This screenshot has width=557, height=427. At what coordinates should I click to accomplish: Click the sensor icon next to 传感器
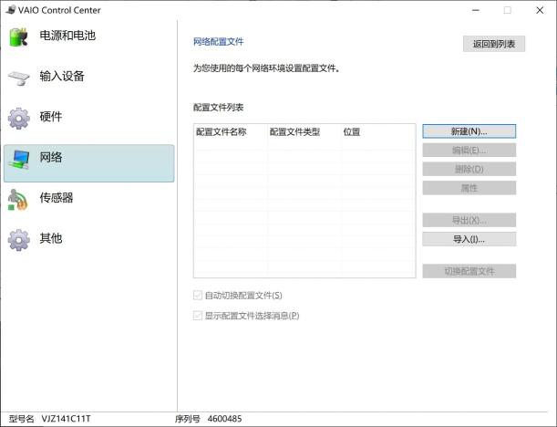coord(17,200)
